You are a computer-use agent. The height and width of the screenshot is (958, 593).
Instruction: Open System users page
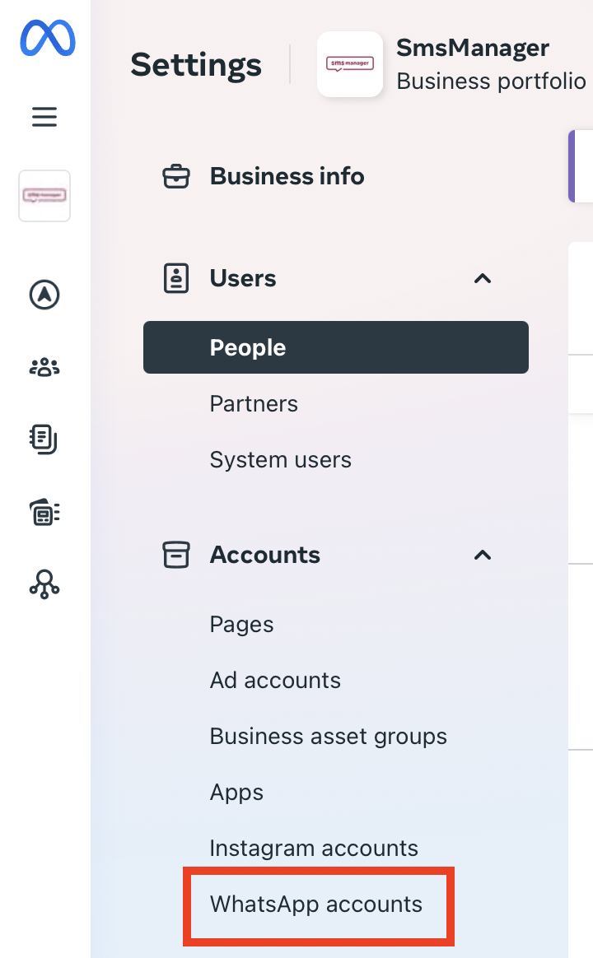(x=280, y=459)
